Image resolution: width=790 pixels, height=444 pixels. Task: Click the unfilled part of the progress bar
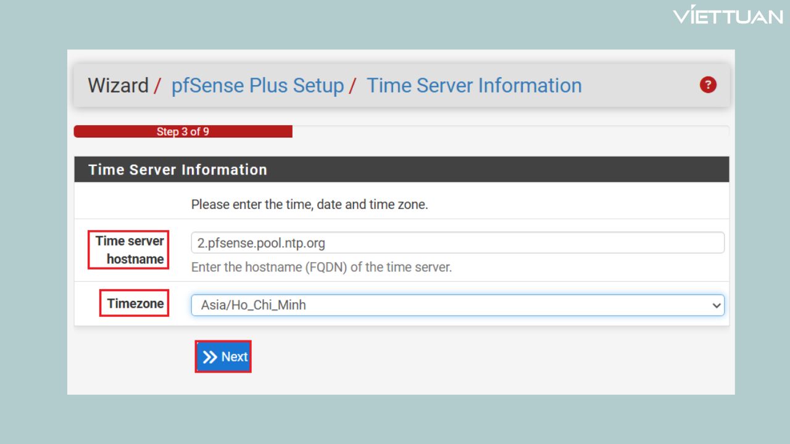pos(510,131)
